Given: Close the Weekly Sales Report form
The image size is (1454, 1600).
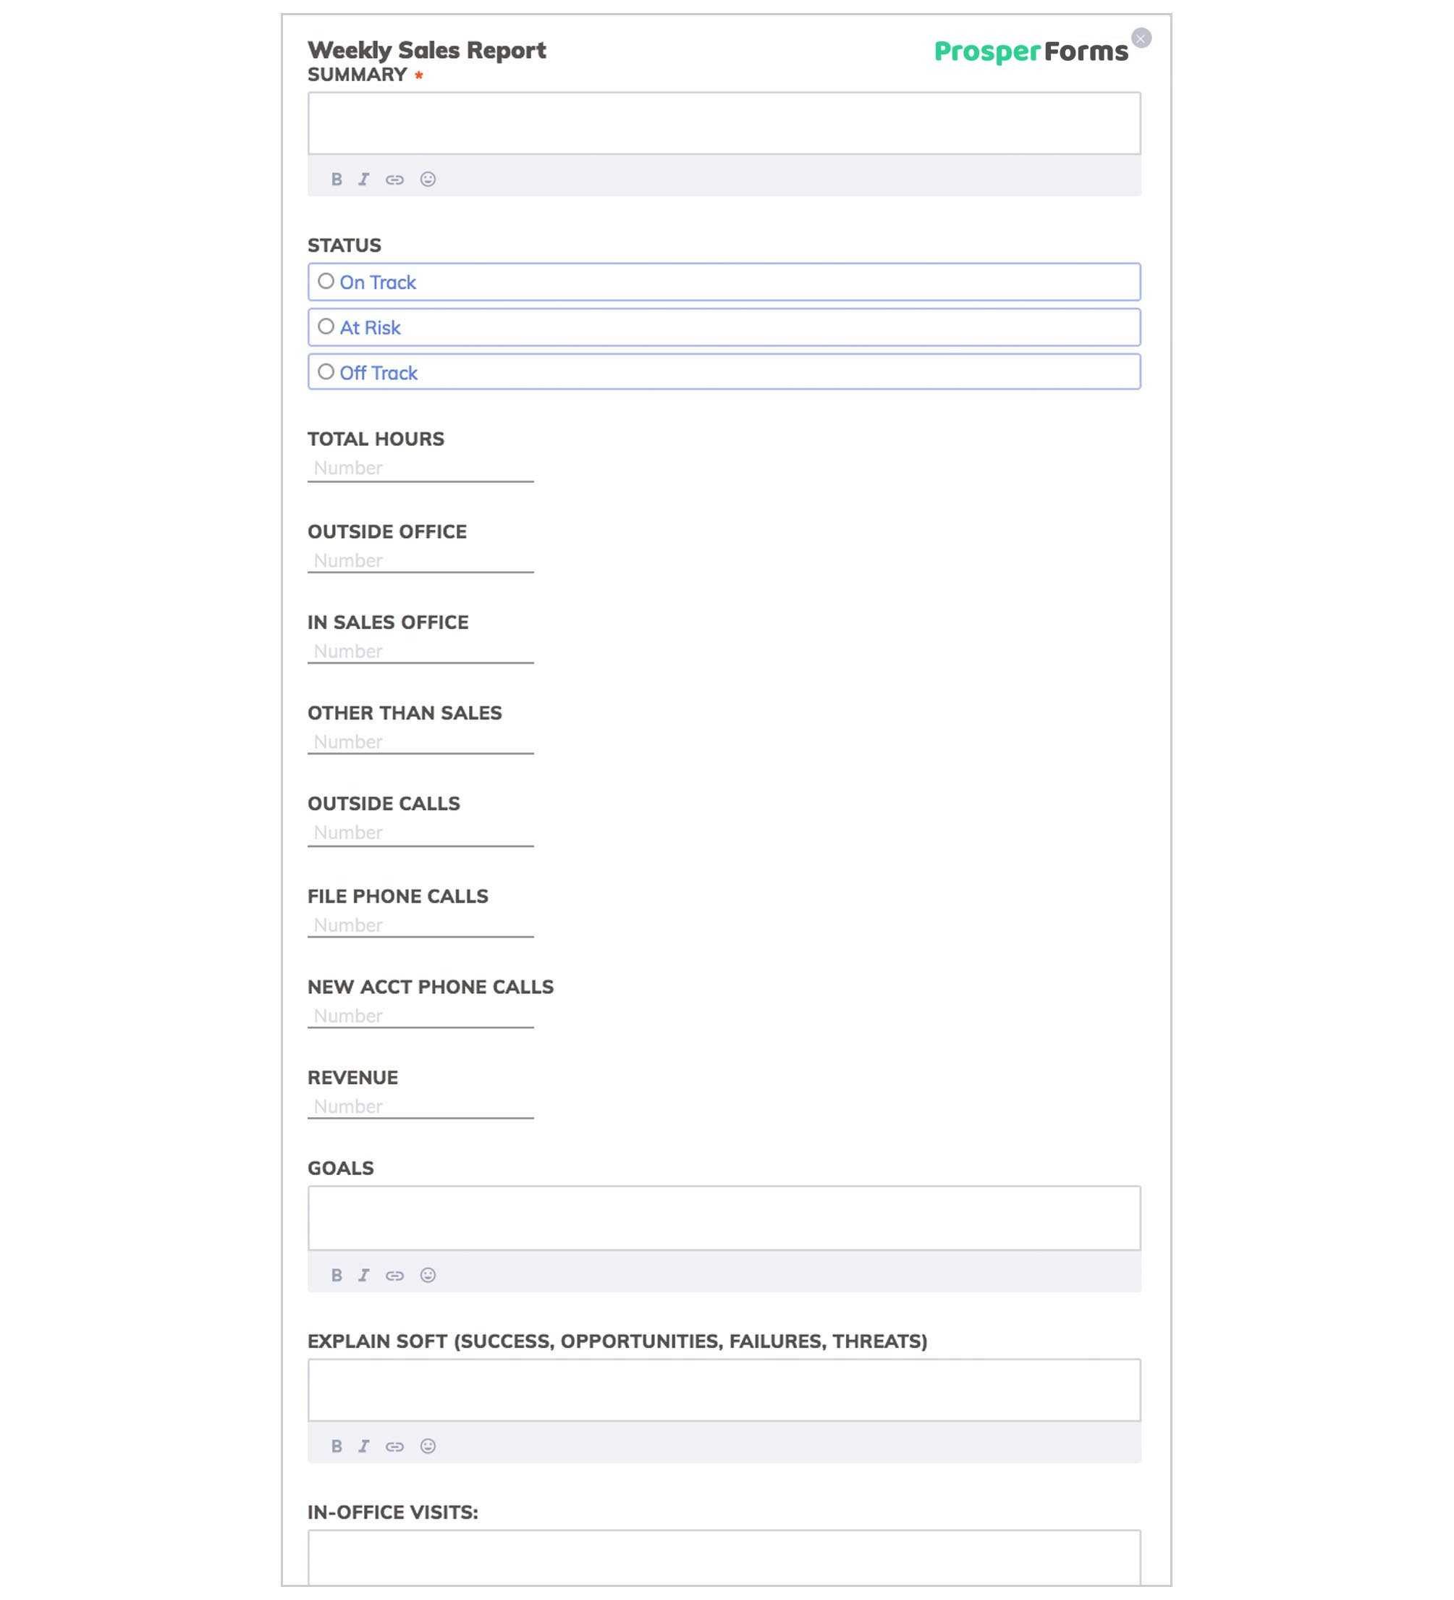Looking at the screenshot, I should 1142,36.
